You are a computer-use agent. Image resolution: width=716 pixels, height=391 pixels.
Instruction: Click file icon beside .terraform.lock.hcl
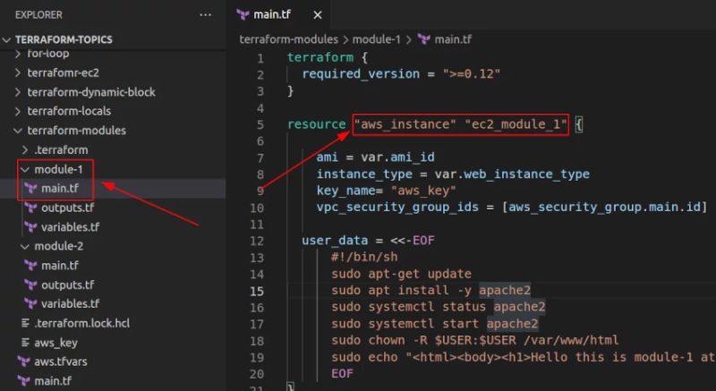tap(26, 324)
